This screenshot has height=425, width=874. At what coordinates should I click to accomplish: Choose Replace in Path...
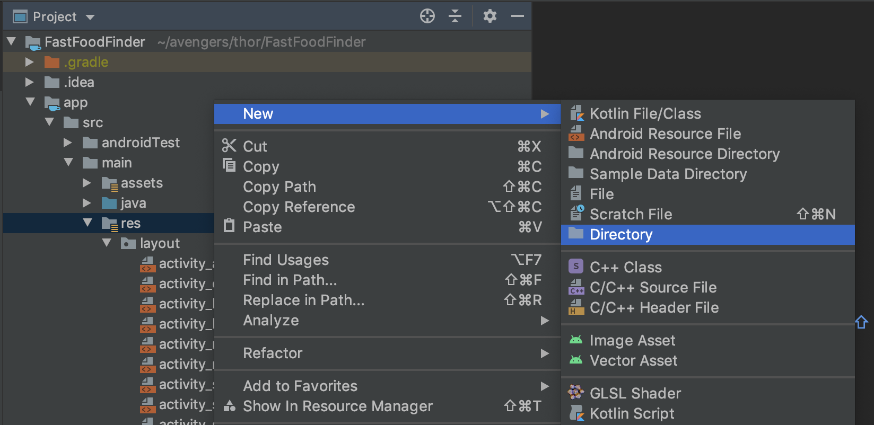pos(387,300)
